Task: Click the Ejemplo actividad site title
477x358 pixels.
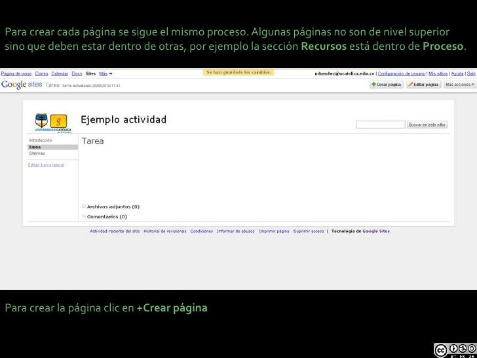Action: [x=123, y=119]
